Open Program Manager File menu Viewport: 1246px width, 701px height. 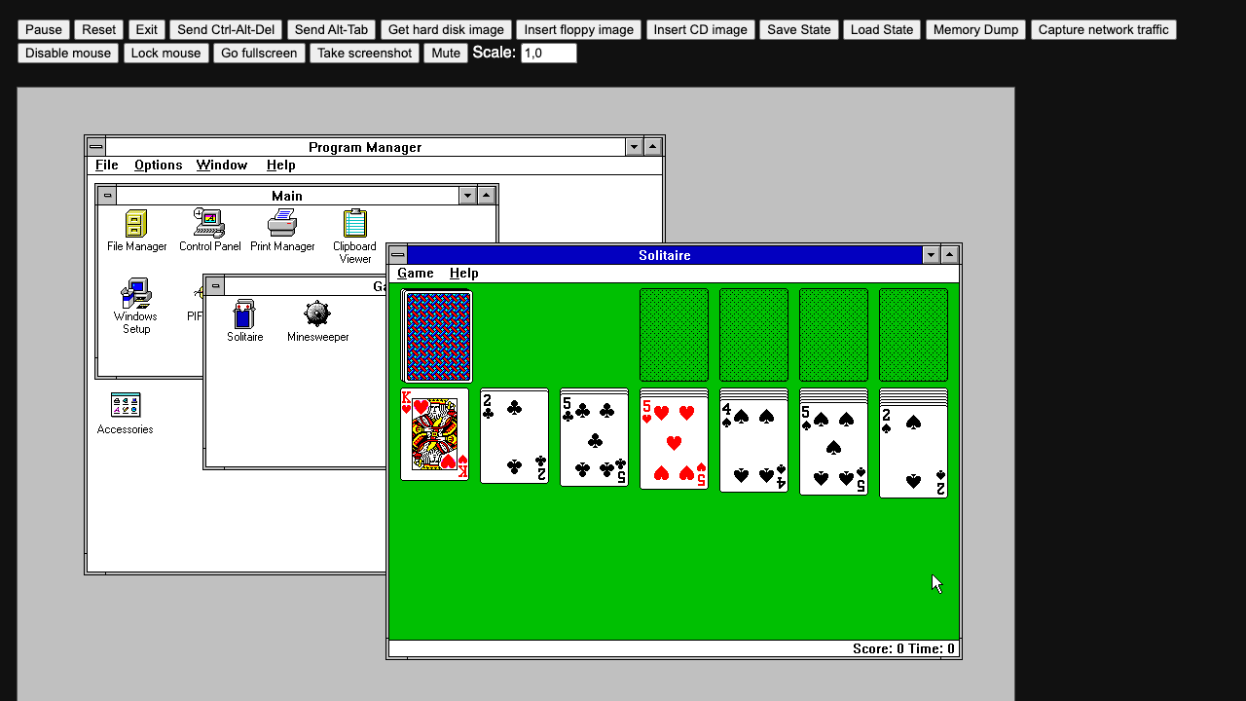click(x=107, y=166)
